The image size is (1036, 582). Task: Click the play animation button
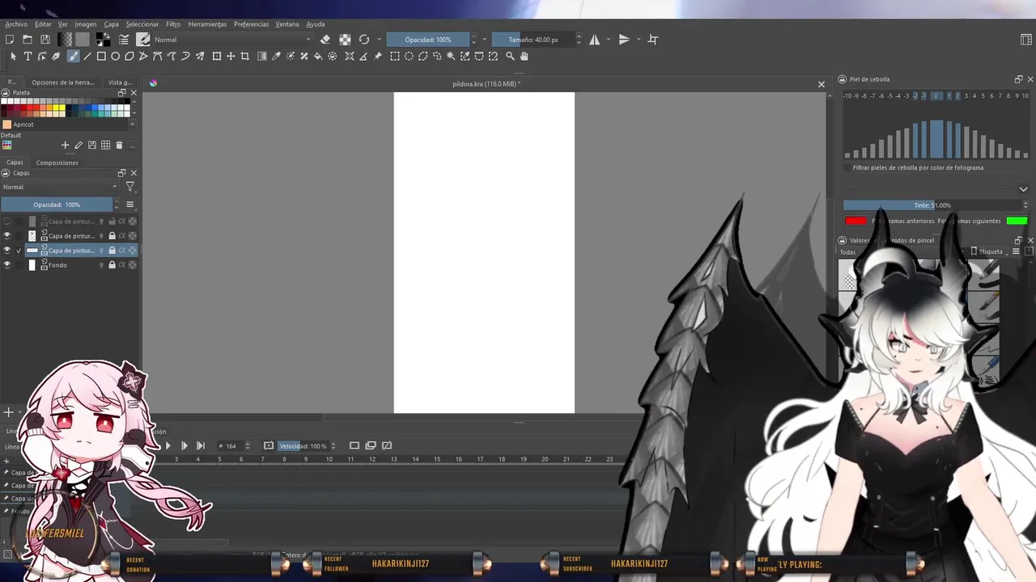click(x=168, y=445)
